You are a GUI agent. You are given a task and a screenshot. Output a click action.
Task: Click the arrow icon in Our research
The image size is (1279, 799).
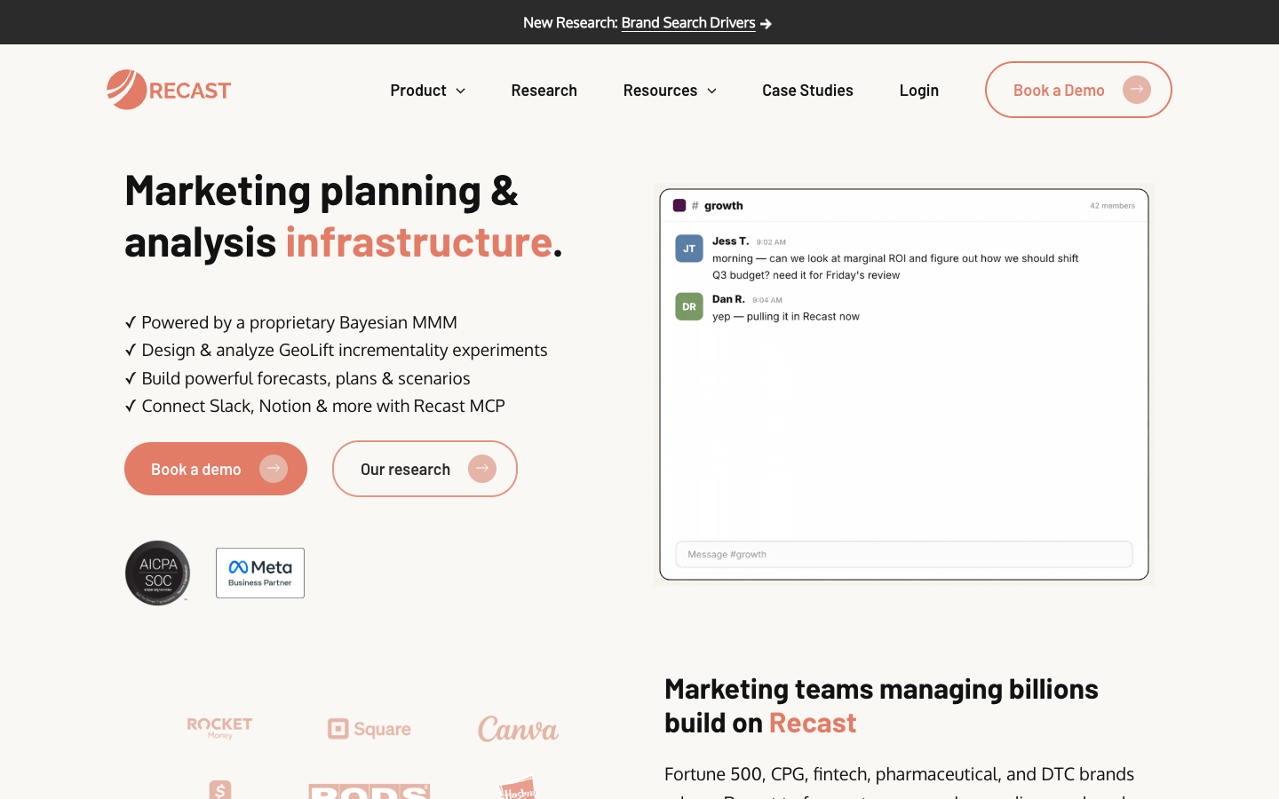pos(482,469)
